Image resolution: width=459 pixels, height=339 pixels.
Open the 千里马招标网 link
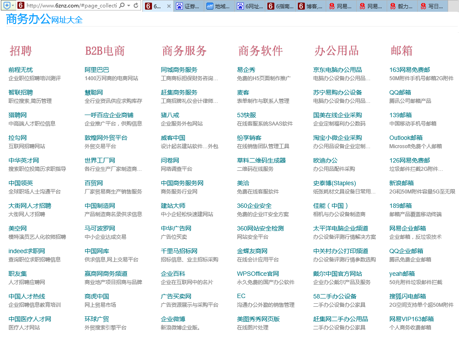click(x=179, y=251)
